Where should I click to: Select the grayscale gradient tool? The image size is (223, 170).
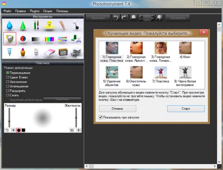click(x=36, y=39)
